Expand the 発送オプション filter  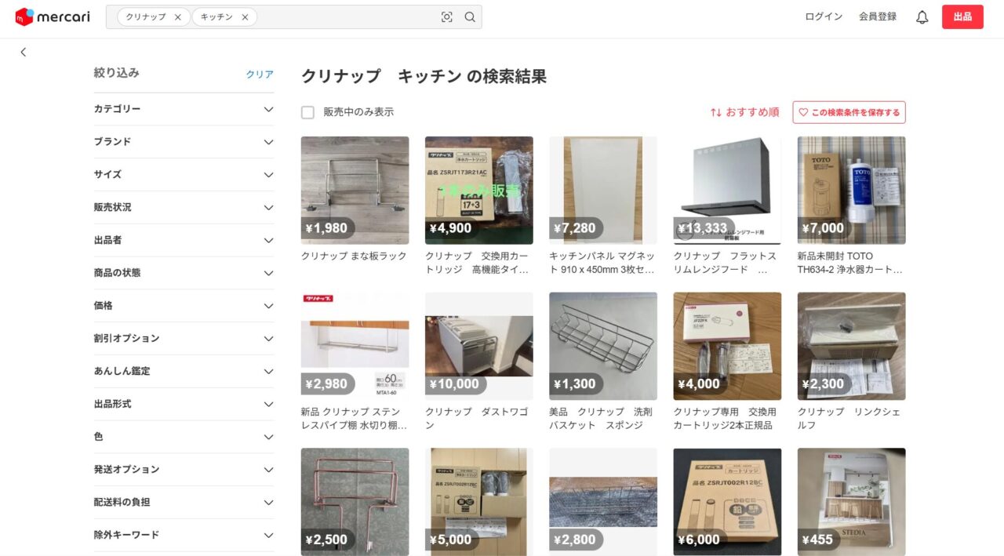pos(184,470)
